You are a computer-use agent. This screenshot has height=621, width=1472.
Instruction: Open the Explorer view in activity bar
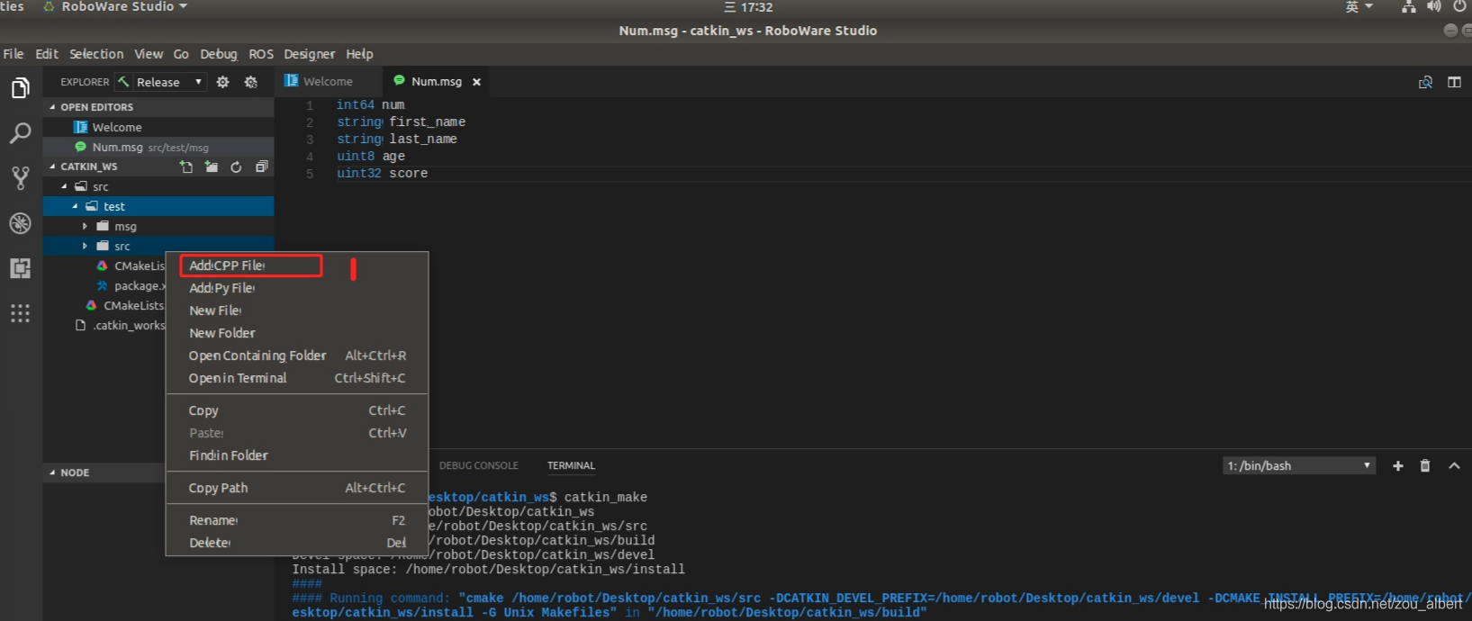pyautogui.click(x=20, y=88)
